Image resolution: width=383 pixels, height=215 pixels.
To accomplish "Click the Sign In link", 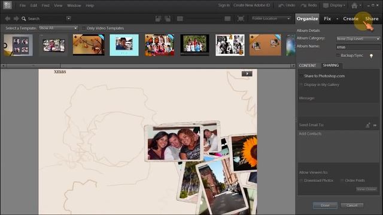I will 224,5.
